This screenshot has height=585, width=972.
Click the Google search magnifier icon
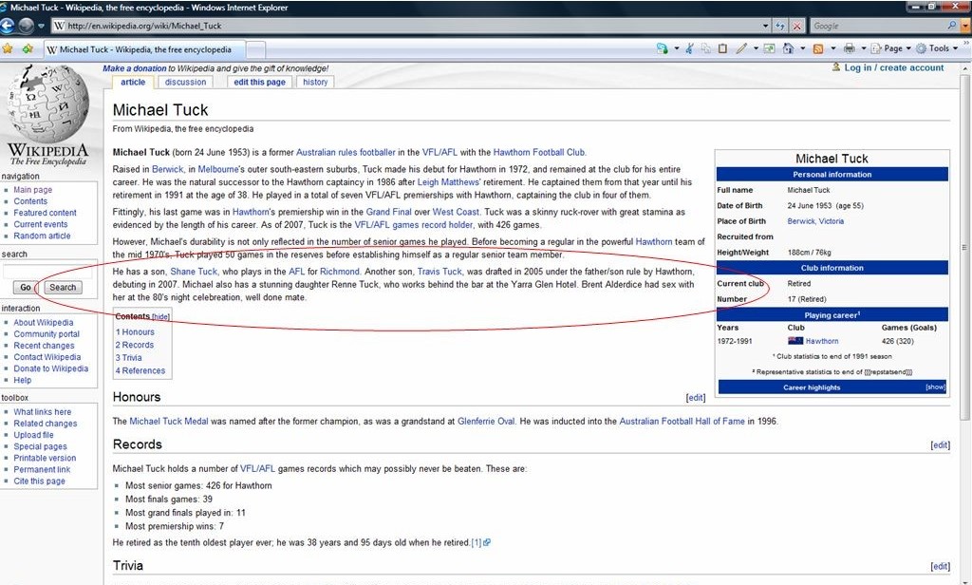point(952,26)
